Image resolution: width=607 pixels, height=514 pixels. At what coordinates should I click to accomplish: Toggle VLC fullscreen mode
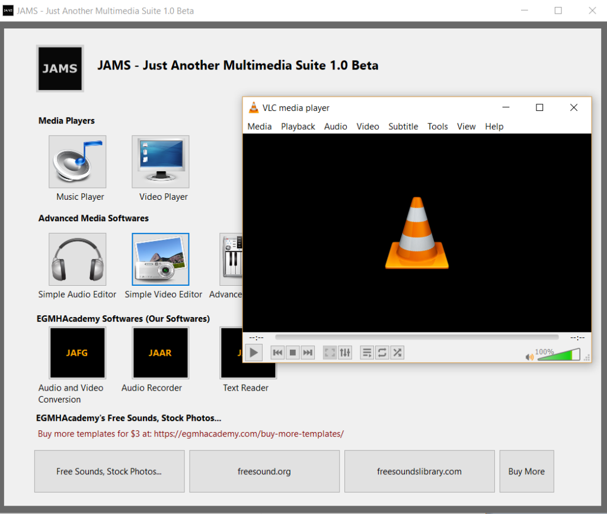pos(330,353)
